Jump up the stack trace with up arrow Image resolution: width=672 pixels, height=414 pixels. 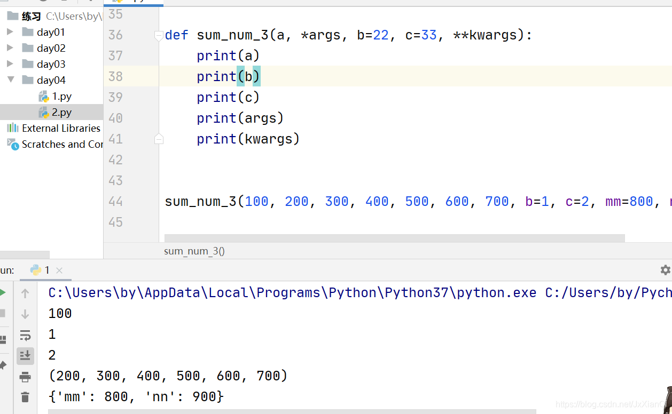point(25,293)
